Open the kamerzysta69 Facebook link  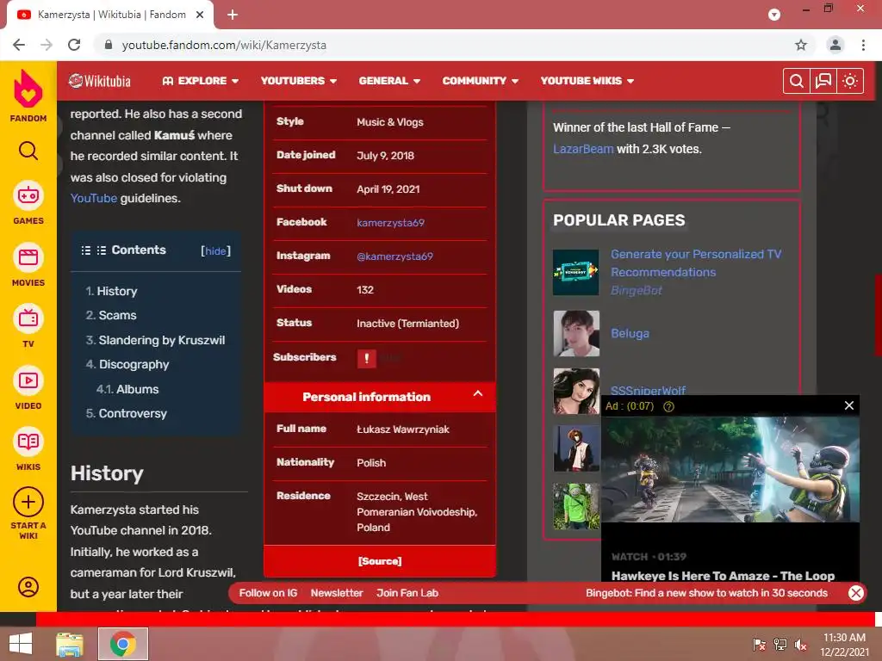(390, 223)
